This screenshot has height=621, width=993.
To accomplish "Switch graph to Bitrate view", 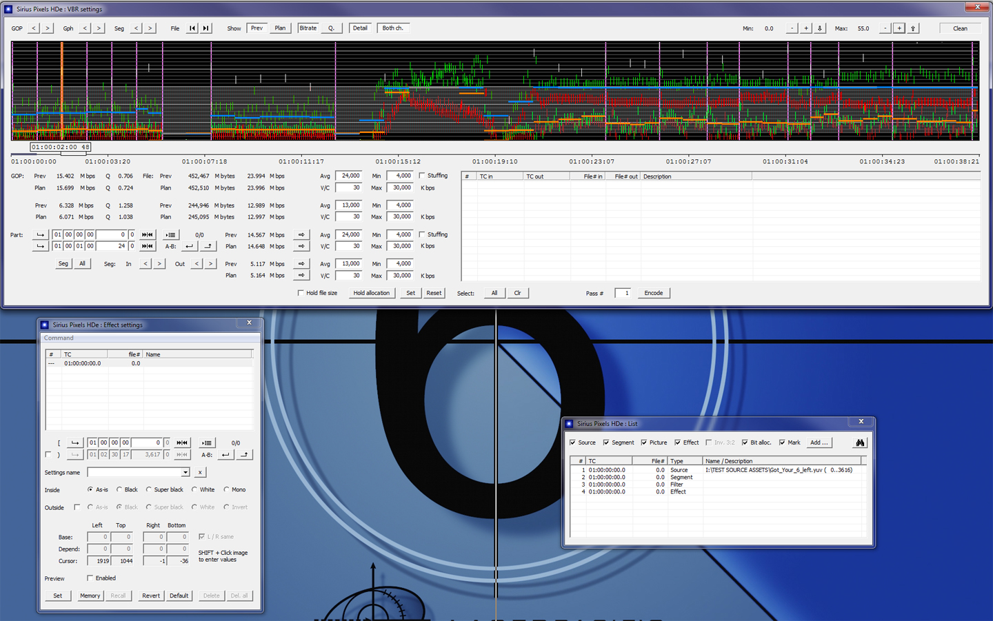I will click(x=308, y=28).
